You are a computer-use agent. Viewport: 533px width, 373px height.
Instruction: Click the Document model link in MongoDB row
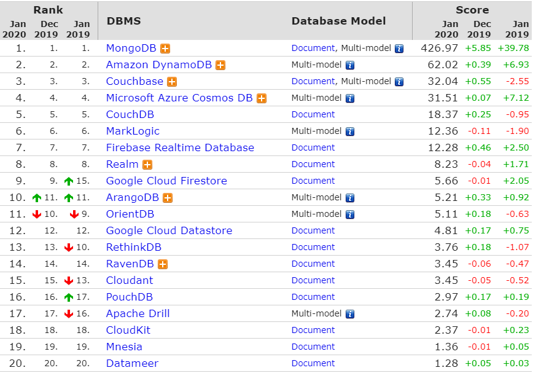pyautogui.click(x=313, y=49)
